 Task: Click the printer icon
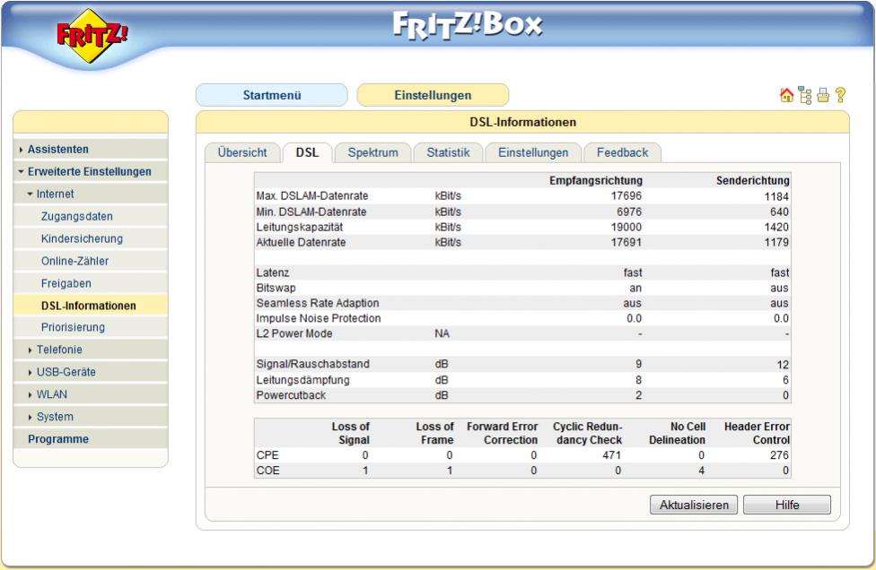point(823,95)
